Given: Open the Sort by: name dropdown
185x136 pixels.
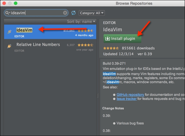Looking at the screenshot, I should click(x=81, y=22).
